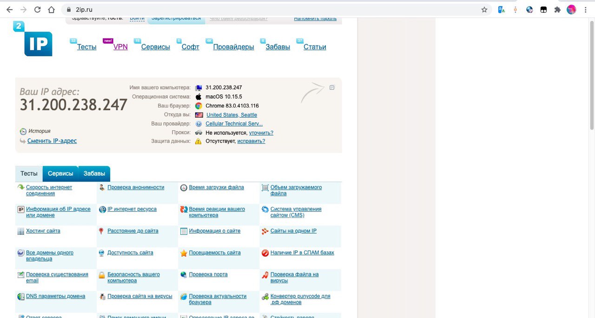Click the warning triangle data protection icon
Image resolution: width=595 pixels, height=318 pixels.
pos(198,141)
